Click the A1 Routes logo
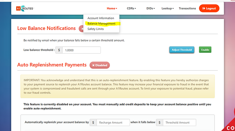Viewport: 235px width, 131px height. [25, 8]
